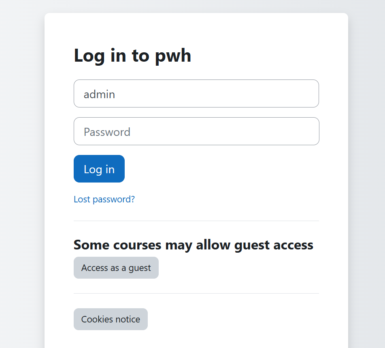The image size is (385, 348).
Task: Click Access as a guest button
Action: pyautogui.click(x=116, y=268)
